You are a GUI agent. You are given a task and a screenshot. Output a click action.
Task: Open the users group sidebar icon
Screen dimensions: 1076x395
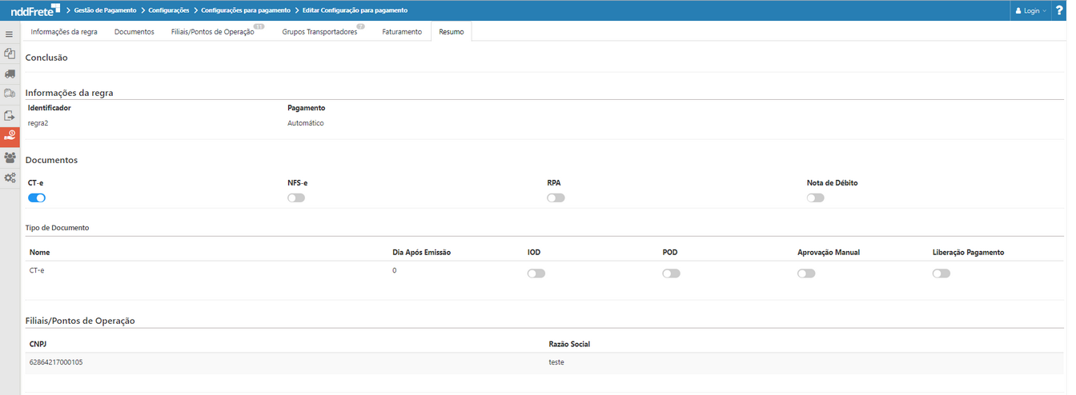click(x=10, y=158)
